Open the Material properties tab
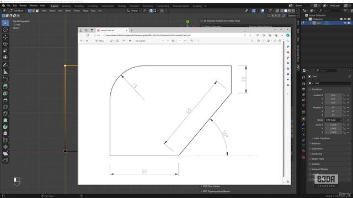Image resolution: width=353 pixels, height=198 pixels. point(303,151)
